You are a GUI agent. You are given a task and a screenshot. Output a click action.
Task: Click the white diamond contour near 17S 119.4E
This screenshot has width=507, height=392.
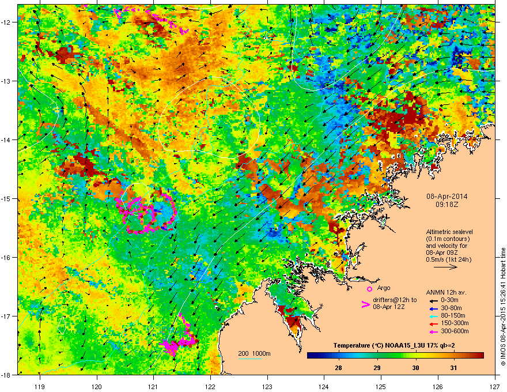click(62, 325)
